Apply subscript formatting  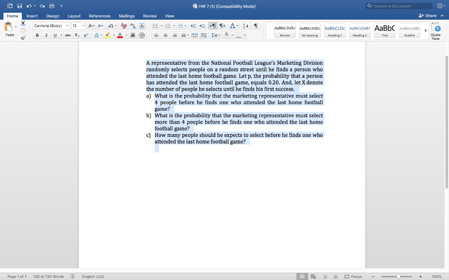coord(77,35)
